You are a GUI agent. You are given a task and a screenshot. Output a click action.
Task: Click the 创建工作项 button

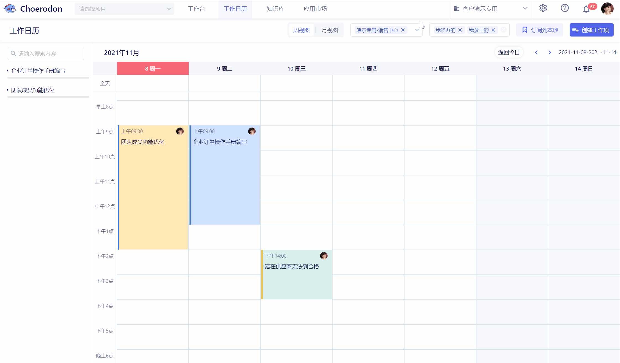[x=591, y=30]
